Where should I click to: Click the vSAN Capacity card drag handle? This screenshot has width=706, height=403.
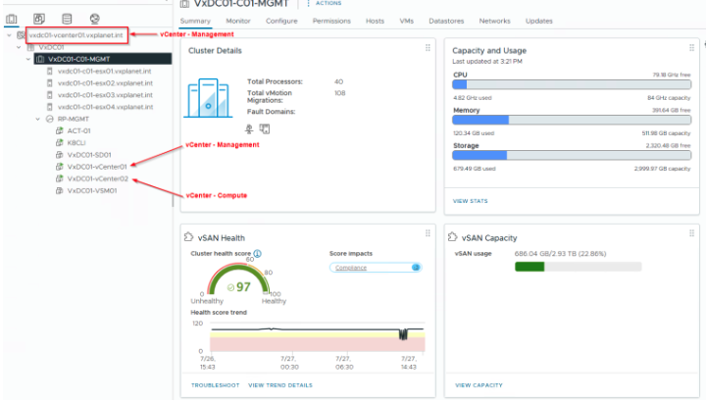(x=691, y=233)
